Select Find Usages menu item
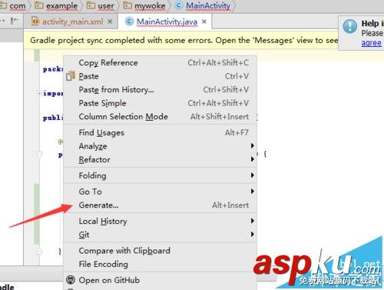 tap(160, 132)
